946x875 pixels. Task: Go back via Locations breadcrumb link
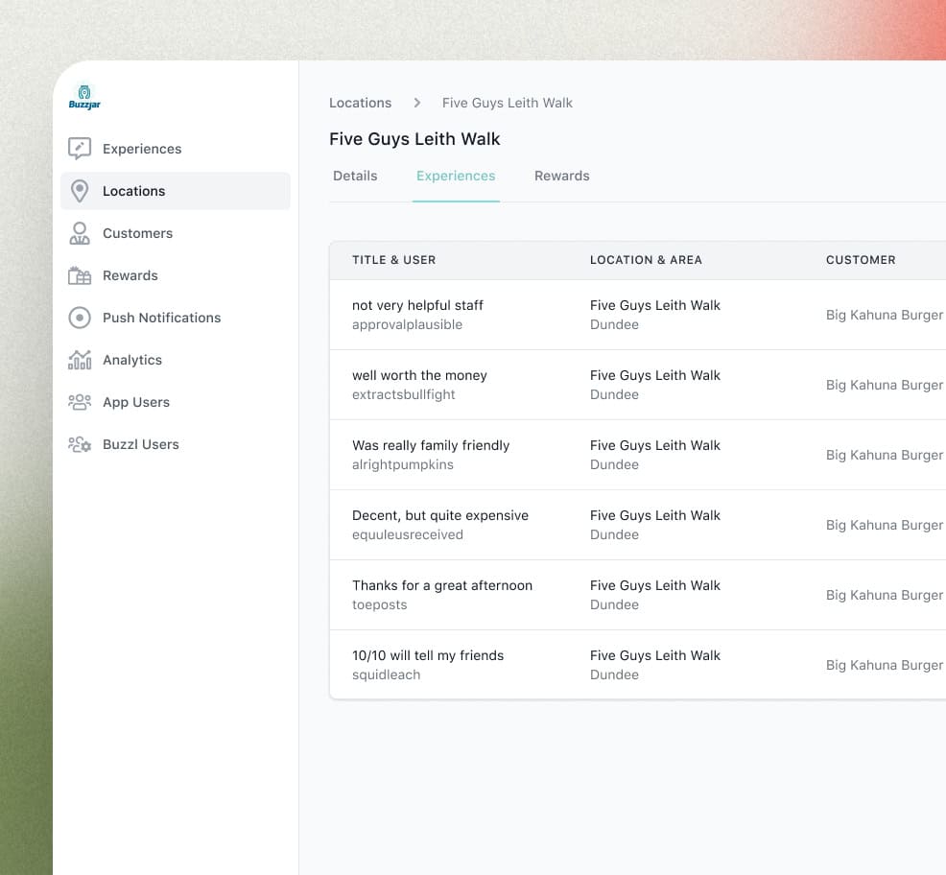[x=360, y=103]
